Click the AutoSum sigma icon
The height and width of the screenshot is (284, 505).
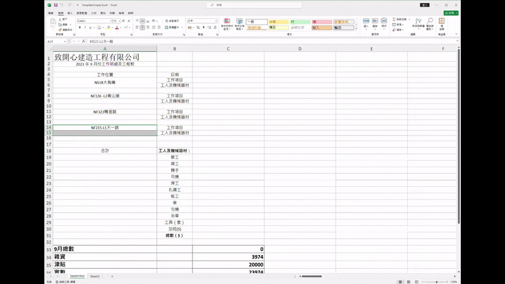(x=394, y=20)
